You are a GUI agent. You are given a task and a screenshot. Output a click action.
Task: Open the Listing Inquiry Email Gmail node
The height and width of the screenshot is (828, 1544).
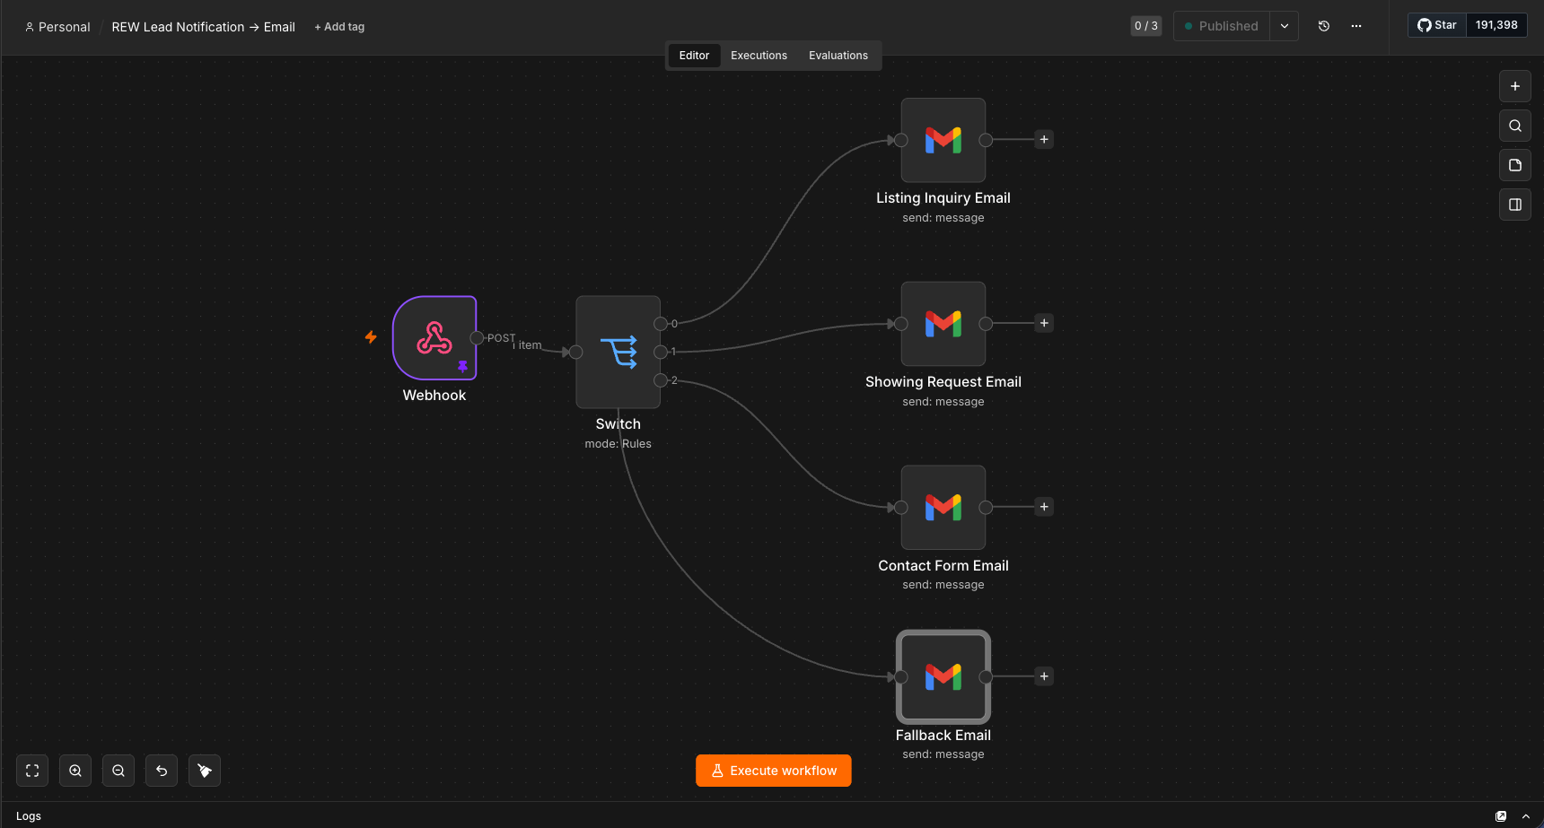pyautogui.click(x=943, y=140)
